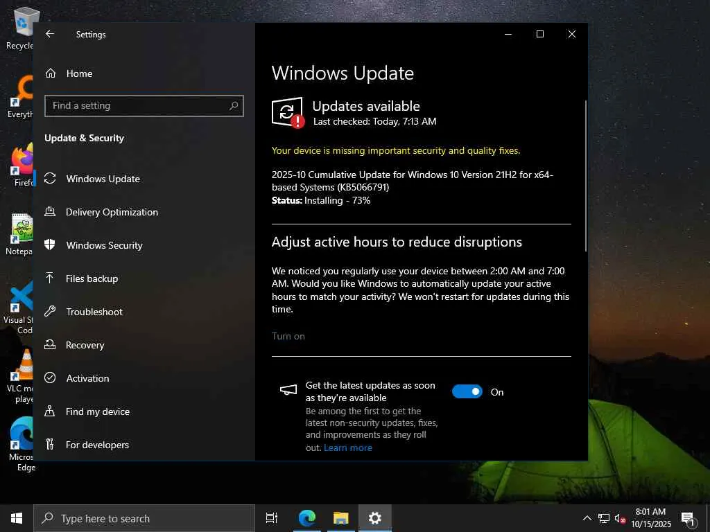Image resolution: width=710 pixels, height=532 pixels.
Task: Click the megaphone icon beside latest updates
Action: pos(288,390)
